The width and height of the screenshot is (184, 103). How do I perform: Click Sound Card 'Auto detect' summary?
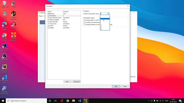[66, 24]
